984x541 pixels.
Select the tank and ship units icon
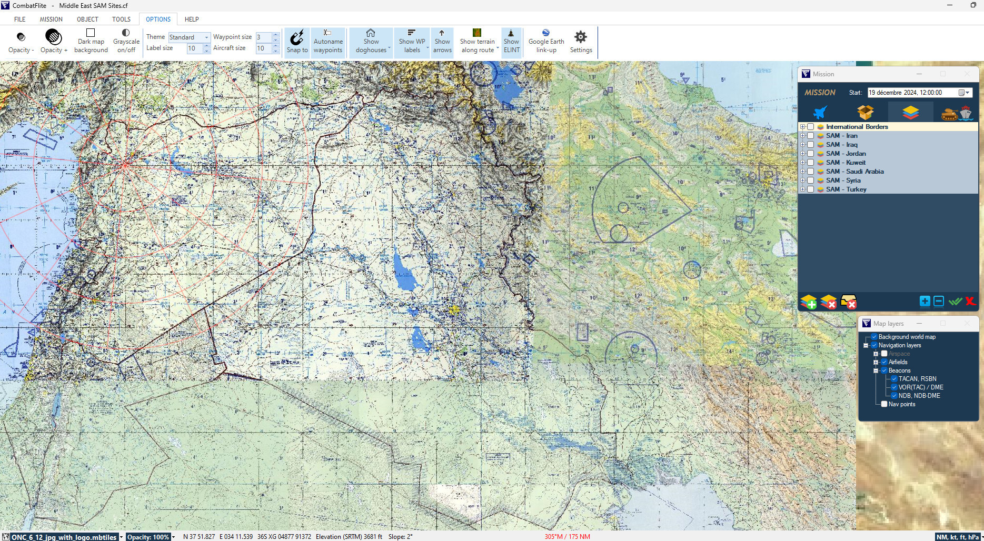(x=956, y=112)
